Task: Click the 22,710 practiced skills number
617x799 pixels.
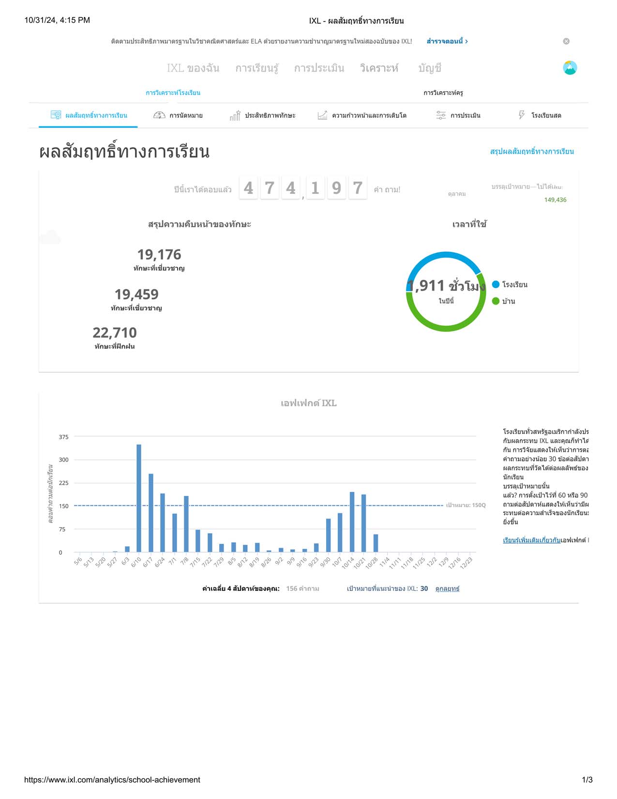Action: [x=115, y=333]
